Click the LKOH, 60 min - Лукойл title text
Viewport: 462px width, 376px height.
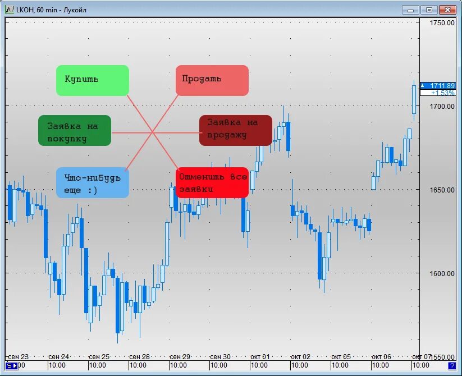point(51,9)
